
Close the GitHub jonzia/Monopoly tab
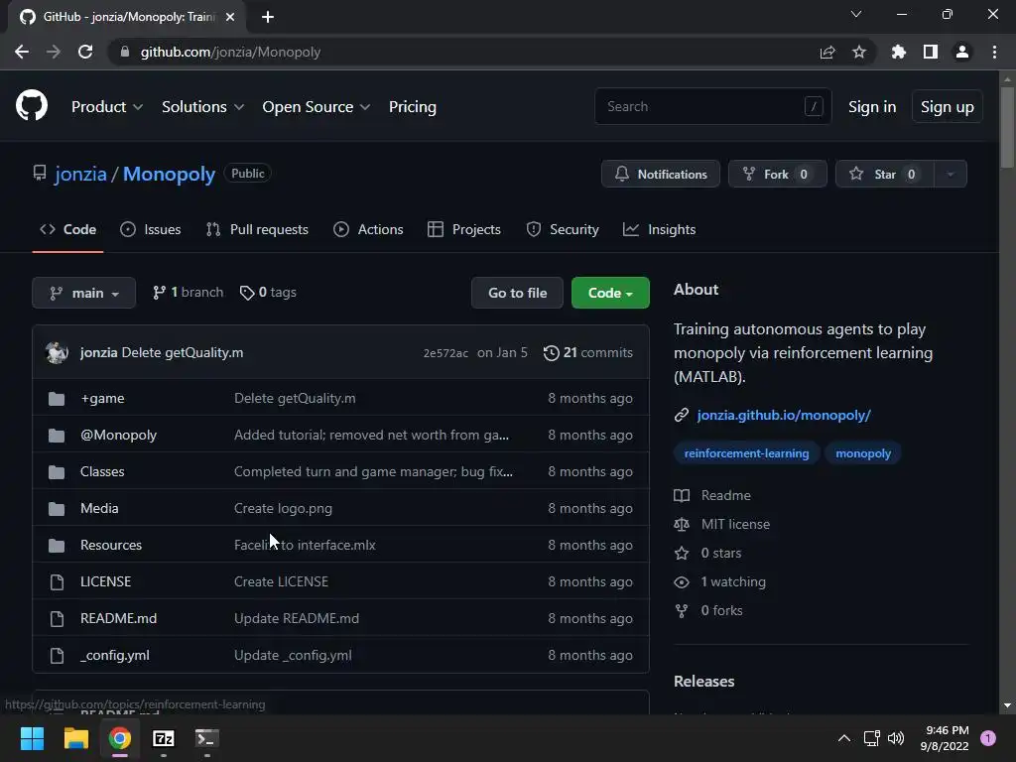click(x=230, y=17)
